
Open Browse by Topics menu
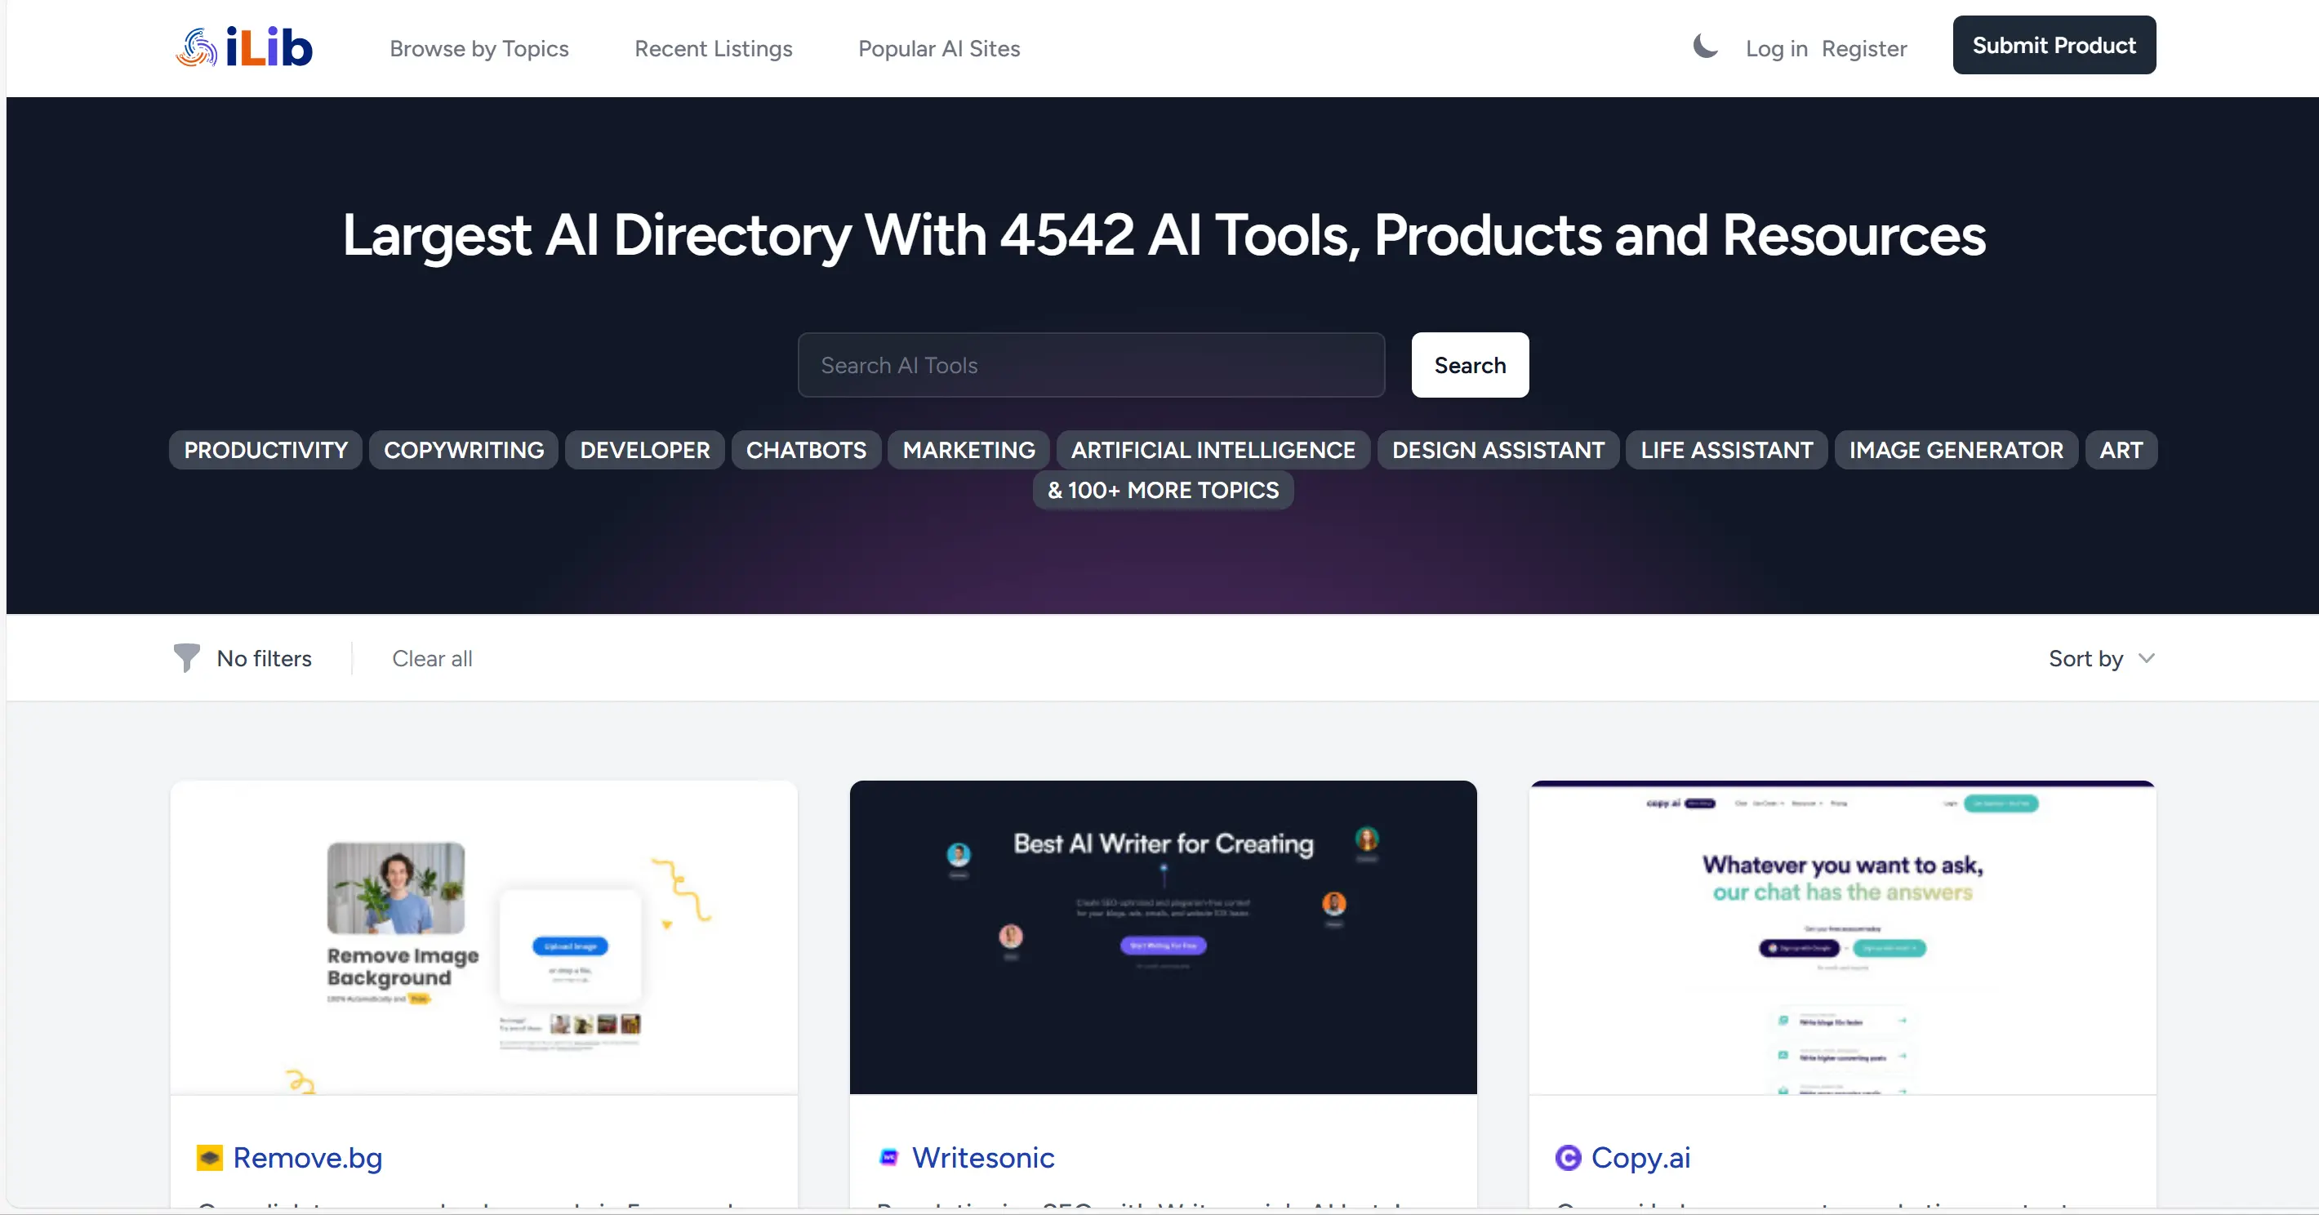479,49
